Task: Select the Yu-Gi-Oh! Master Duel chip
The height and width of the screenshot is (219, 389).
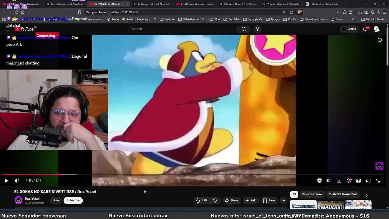Action: click(343, 194)
